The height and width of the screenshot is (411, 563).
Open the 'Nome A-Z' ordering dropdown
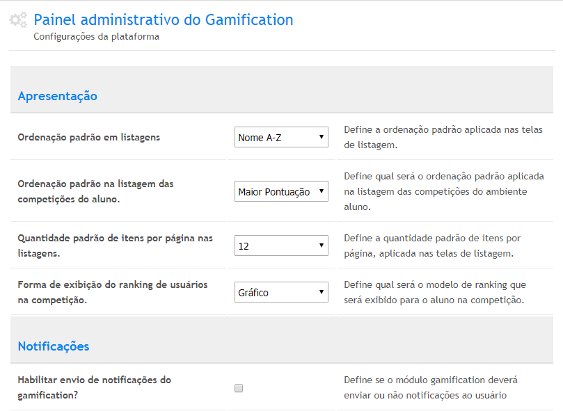click(281, 138)
